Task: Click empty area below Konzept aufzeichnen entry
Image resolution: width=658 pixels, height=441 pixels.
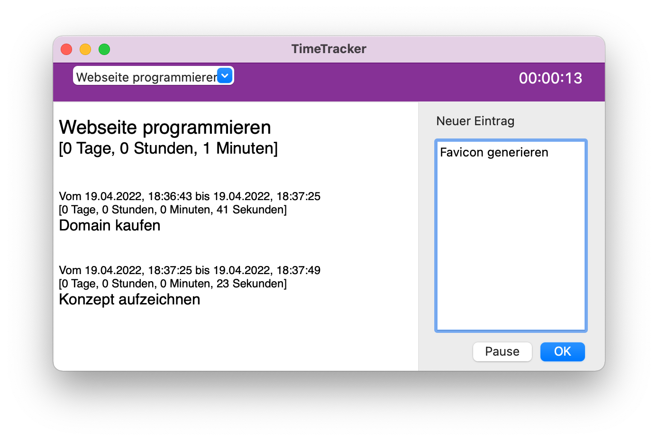Action: [x=236, y=339]
